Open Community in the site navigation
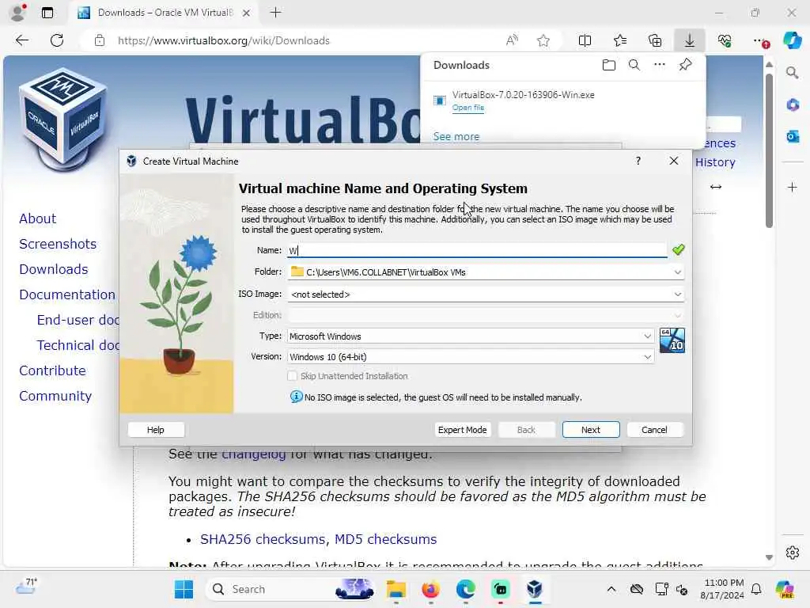This screenshot has height=608, width=810. pos(55,396)
